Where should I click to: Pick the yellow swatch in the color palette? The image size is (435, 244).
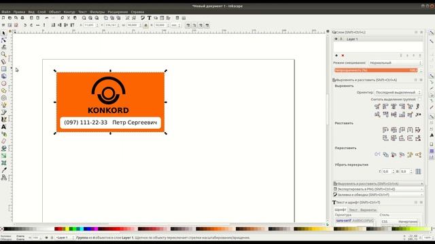[67, 229]
